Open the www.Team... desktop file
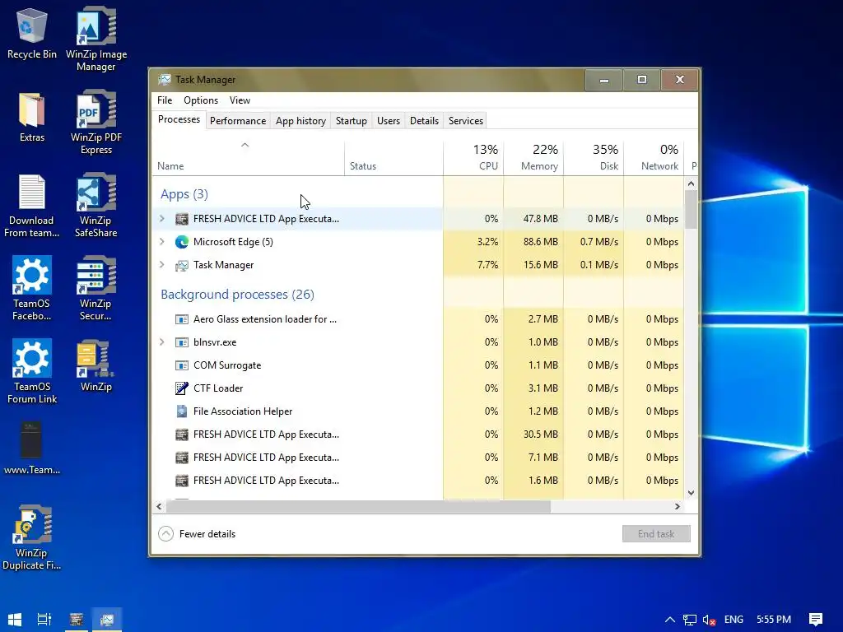Screen dimensions: 843x632 pyautogui.click(x=32, y=448)
